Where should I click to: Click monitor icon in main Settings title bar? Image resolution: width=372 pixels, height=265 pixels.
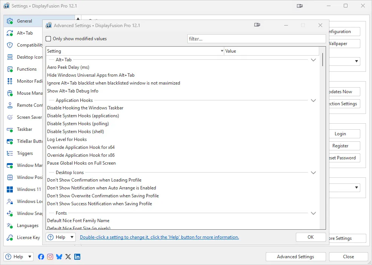click(300, 6)
